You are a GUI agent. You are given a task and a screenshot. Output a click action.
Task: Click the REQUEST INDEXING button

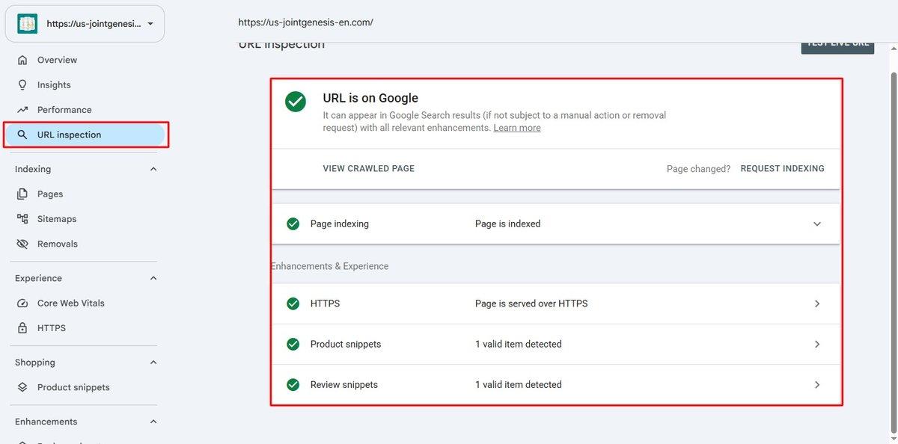coord(782,169)
